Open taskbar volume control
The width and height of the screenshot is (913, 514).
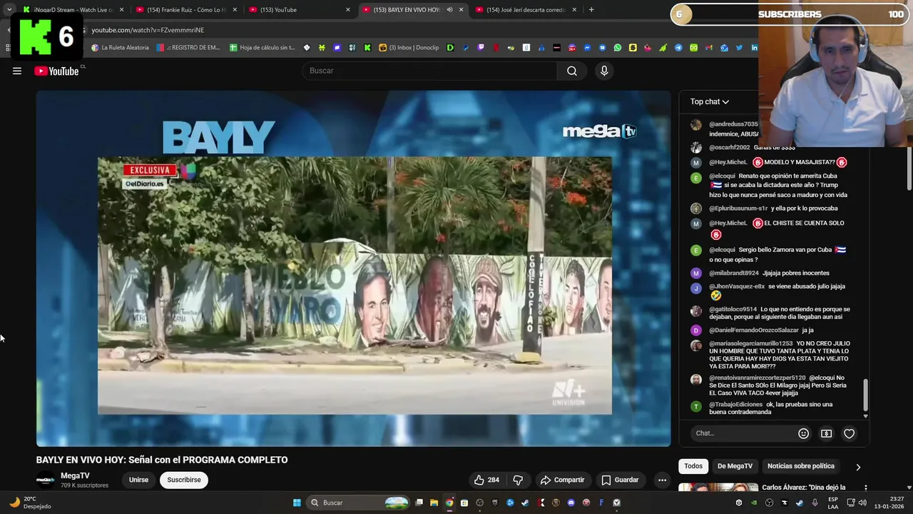862,503
